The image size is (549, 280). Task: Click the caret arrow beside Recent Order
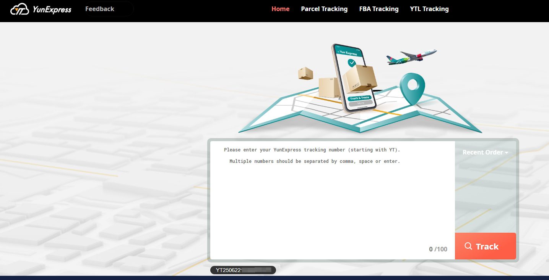click(x=507, y=153)
